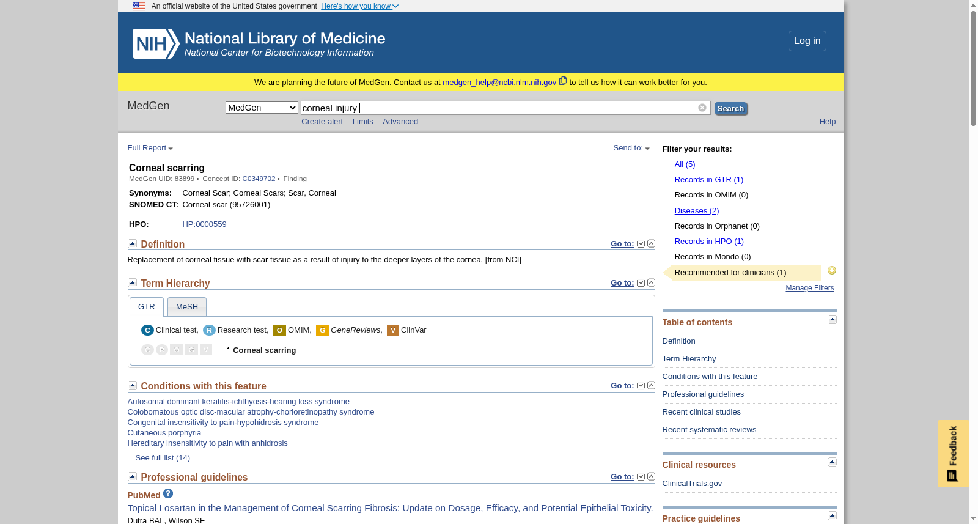Open Concept ID C0349702 link
Viewport: 978px width, 524px height.
tap(259, 179)
